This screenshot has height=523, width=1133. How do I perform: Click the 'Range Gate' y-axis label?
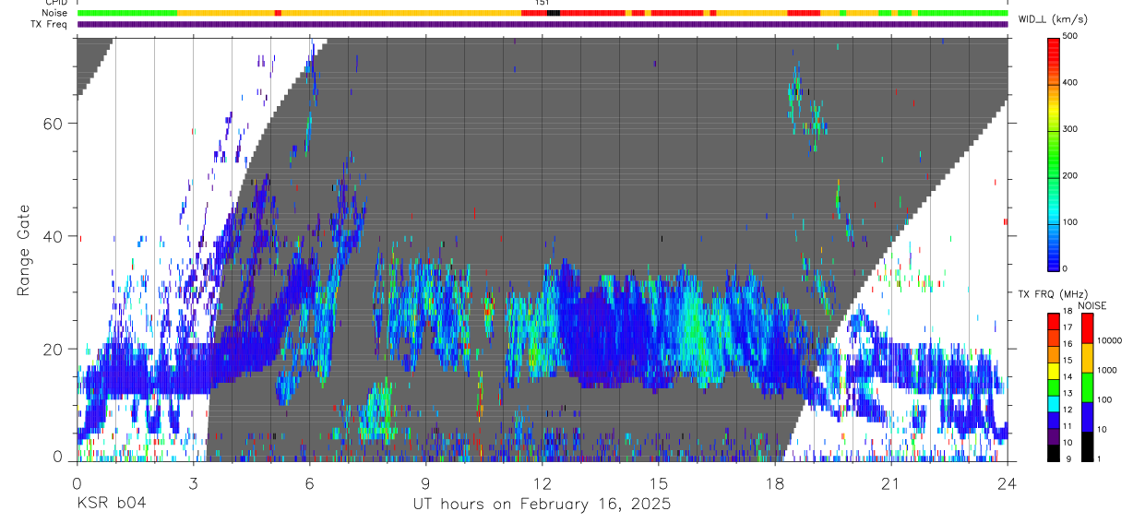(24, 251)
